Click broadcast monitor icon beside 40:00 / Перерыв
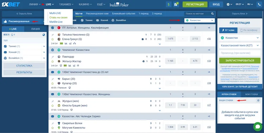264x133 pixels. pos(70,88)
